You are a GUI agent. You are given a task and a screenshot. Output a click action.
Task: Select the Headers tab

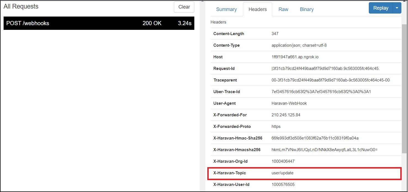click(257, 9)
